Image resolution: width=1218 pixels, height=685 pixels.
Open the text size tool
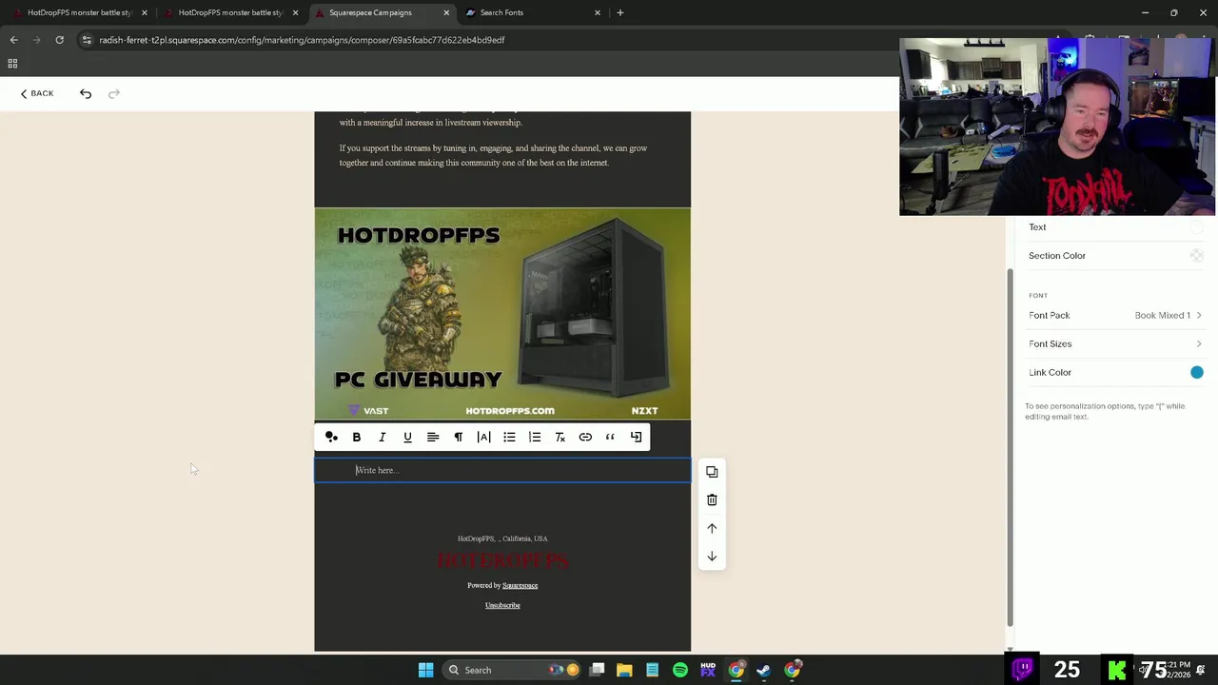(x=483, y=437)
